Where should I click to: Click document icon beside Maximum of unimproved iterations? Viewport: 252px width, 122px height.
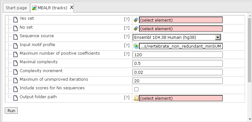(x=16, y=80)
